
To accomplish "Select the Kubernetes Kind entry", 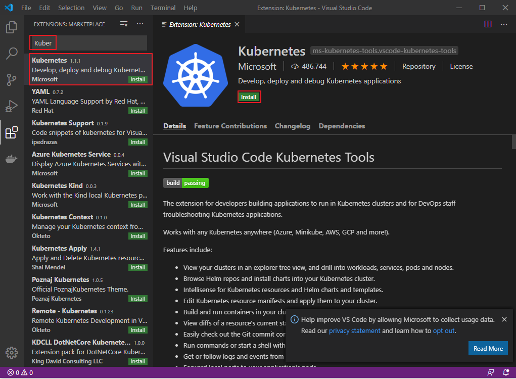I will point(88,195).
